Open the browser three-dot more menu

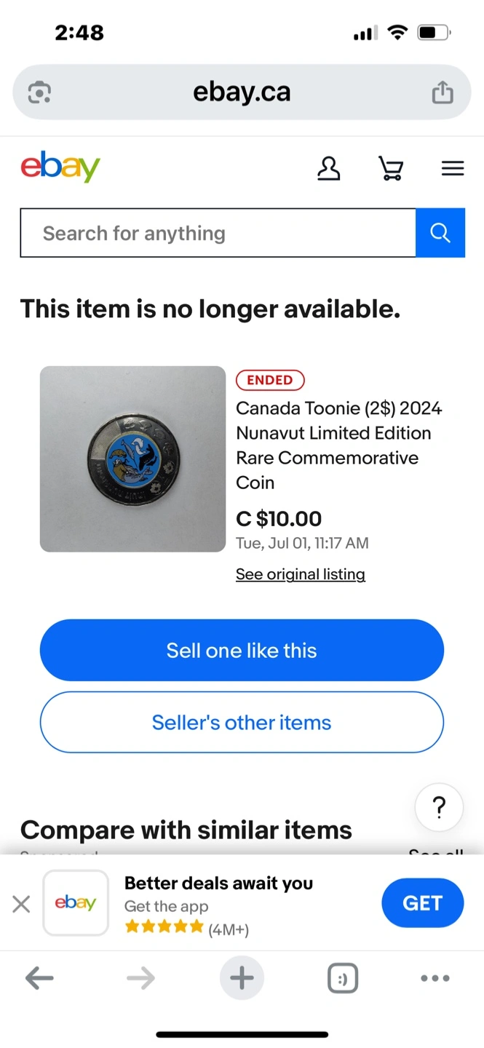click(x=435, y=979)
